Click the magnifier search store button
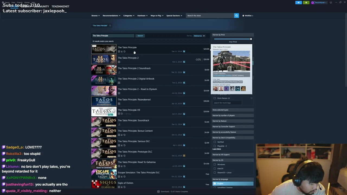Screen dimensions: 347x195 coord(236,15)
